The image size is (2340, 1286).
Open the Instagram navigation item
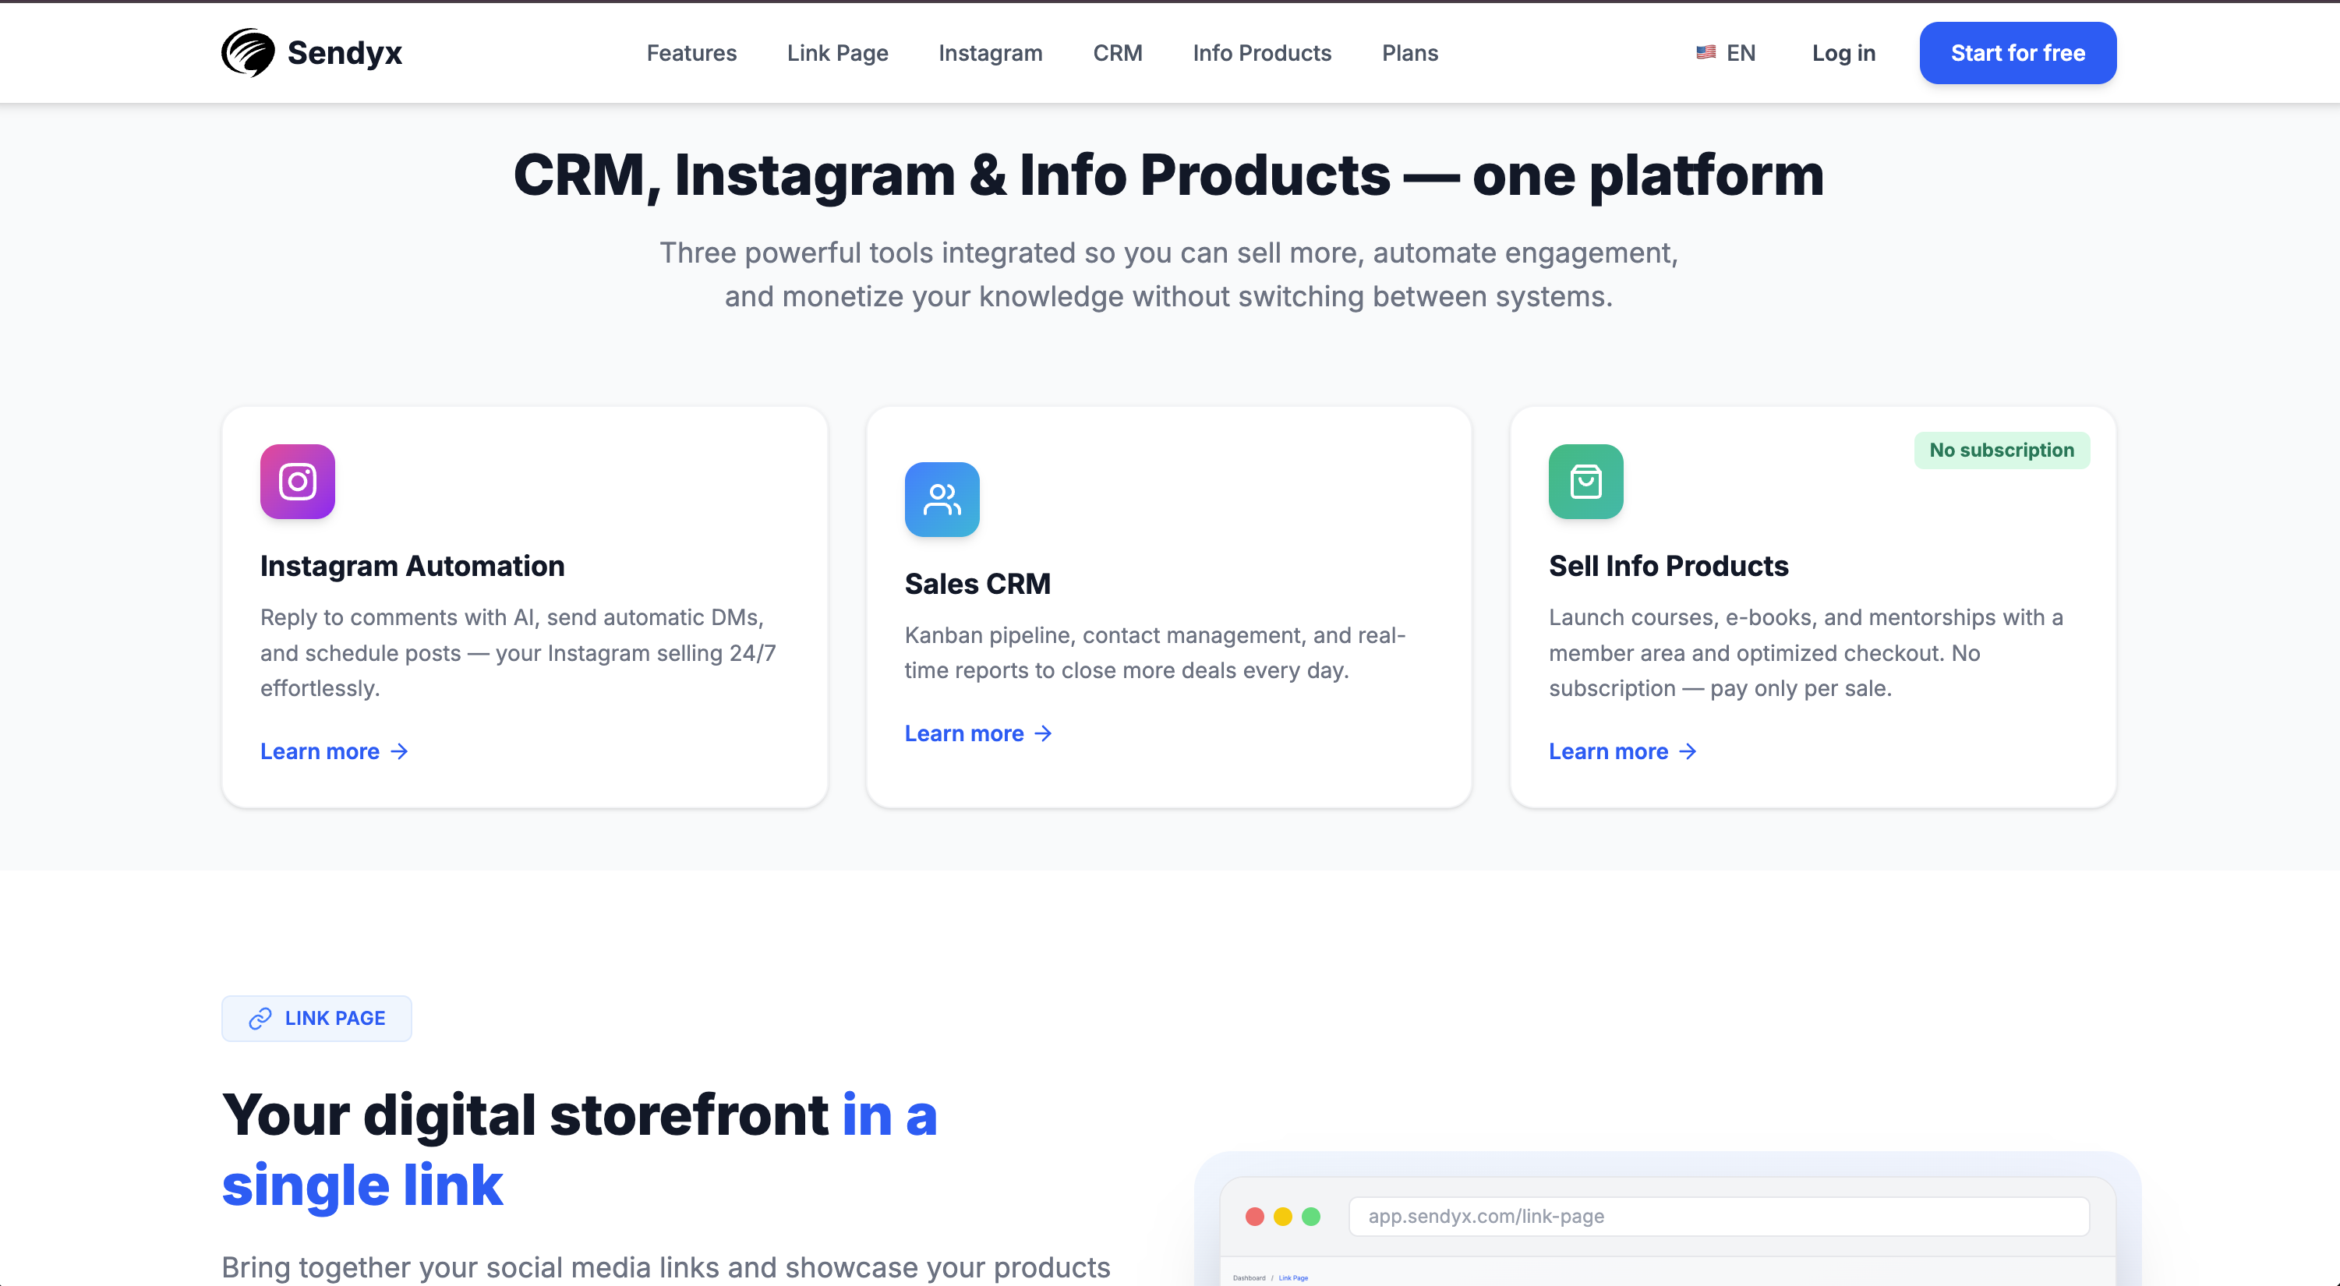click(989, 53)
